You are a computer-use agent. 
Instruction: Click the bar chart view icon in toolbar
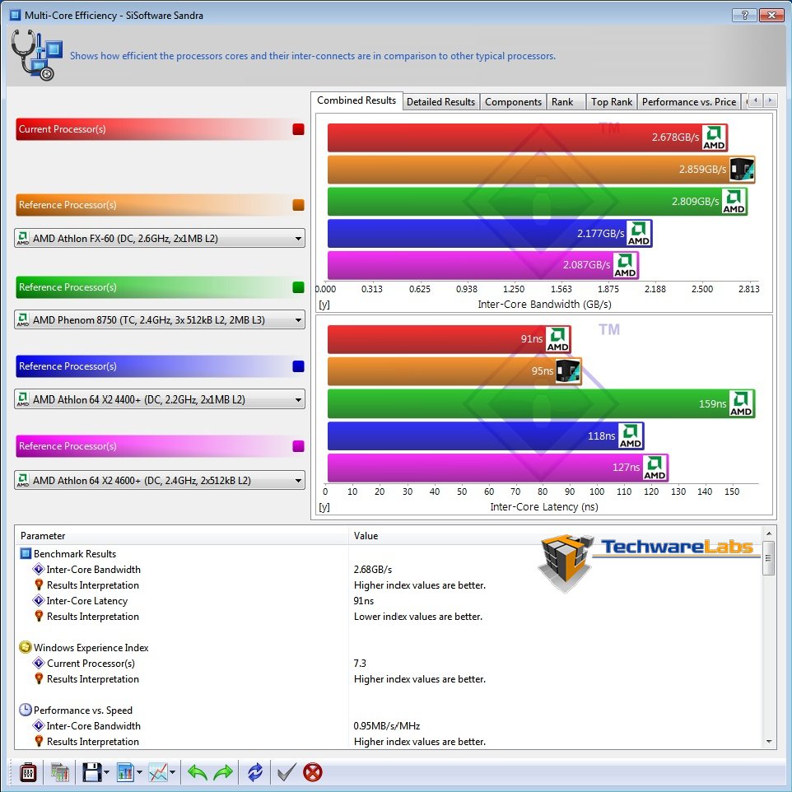125,772
